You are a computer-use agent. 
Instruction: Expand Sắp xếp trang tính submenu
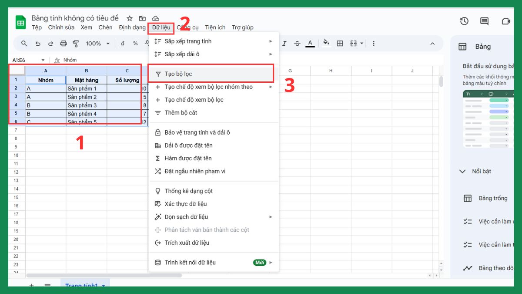tap(214, 41)
